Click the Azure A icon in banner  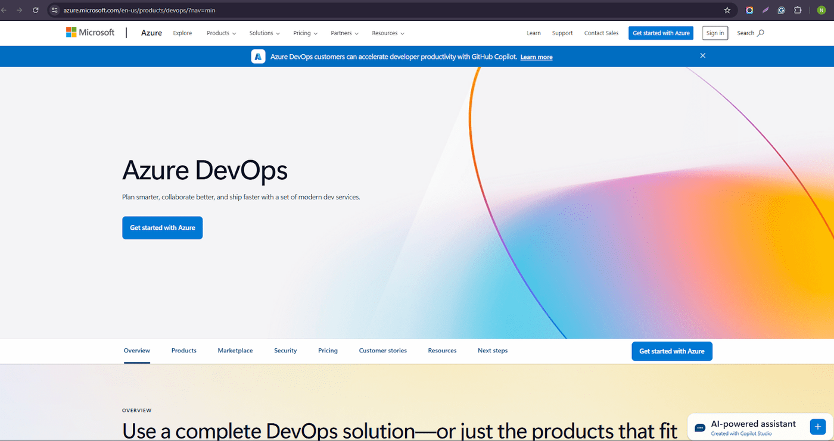click(258, 57)
